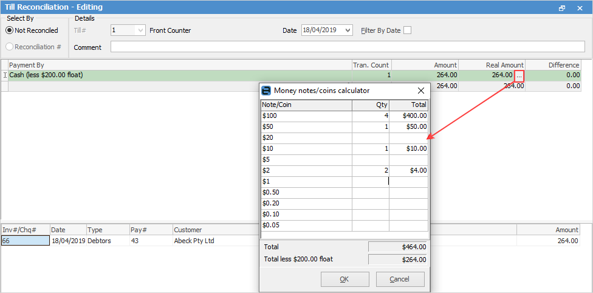Select the Reconciliation # radio option
The height and width of the screenshot is (293, 593).
point(10,47)
